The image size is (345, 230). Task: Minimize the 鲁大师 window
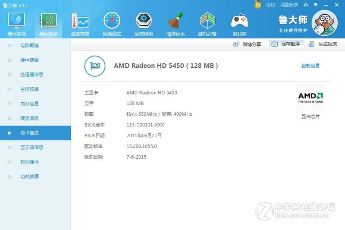[326, 5]
